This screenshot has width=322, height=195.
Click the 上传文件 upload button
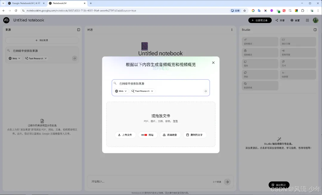[x=125, y=135]
